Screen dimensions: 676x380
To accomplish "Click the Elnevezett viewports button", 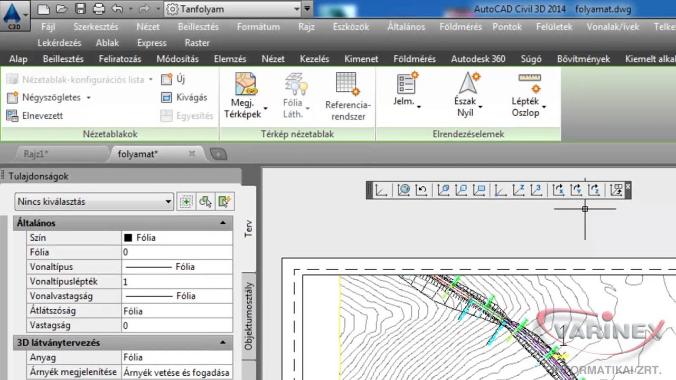I will (x=35, y=116).
